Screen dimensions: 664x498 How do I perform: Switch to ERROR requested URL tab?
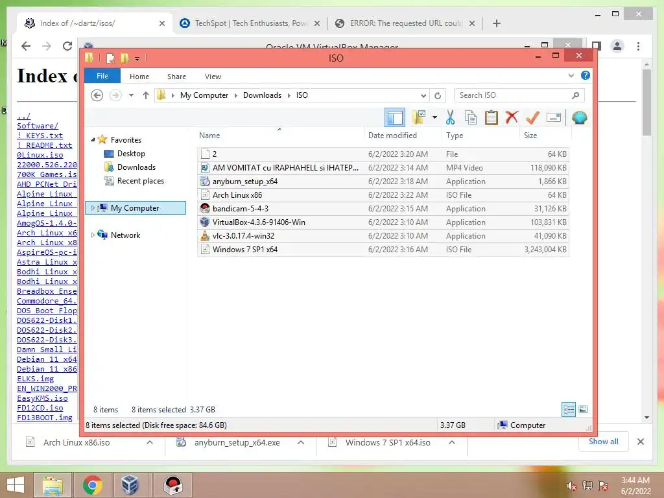[405, 23]
